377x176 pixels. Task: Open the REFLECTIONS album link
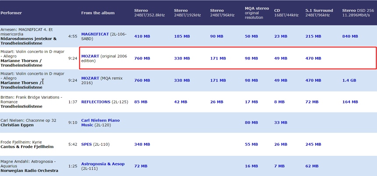96,102
